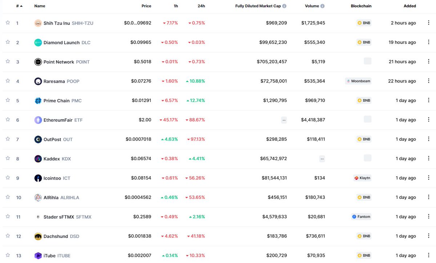Toggle the star beside Icointoo

tap(8, 178)
